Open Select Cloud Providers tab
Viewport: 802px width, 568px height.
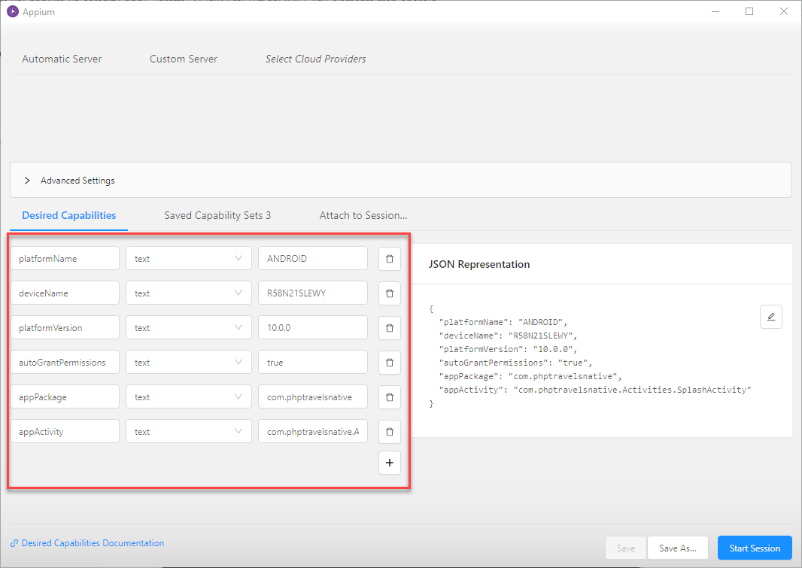coord(316,59)
